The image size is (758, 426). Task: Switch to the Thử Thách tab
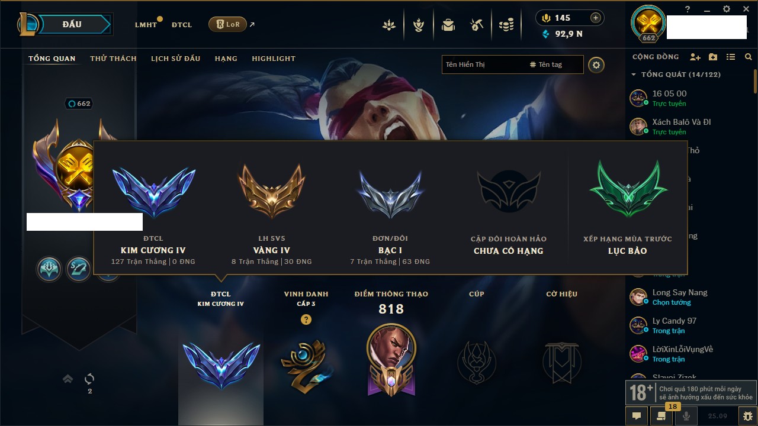coord(113,59)
